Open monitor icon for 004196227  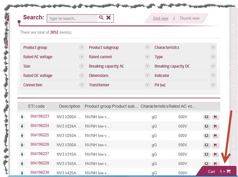pyautogui.click(x=207, y=154)
